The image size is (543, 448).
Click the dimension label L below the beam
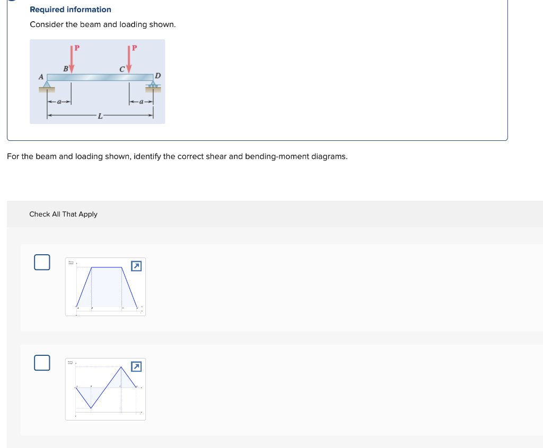point(99,114)
